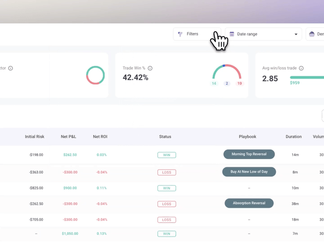Image resolution: width=324 pixels, height=243 pixels.
Task: Click the calendar icon beside Date range
Action: [x=232, y=34]
